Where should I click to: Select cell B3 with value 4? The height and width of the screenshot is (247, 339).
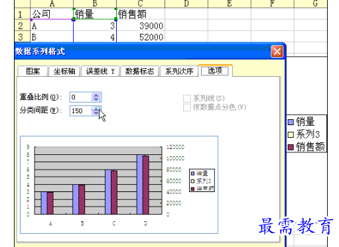pos(95,36)
